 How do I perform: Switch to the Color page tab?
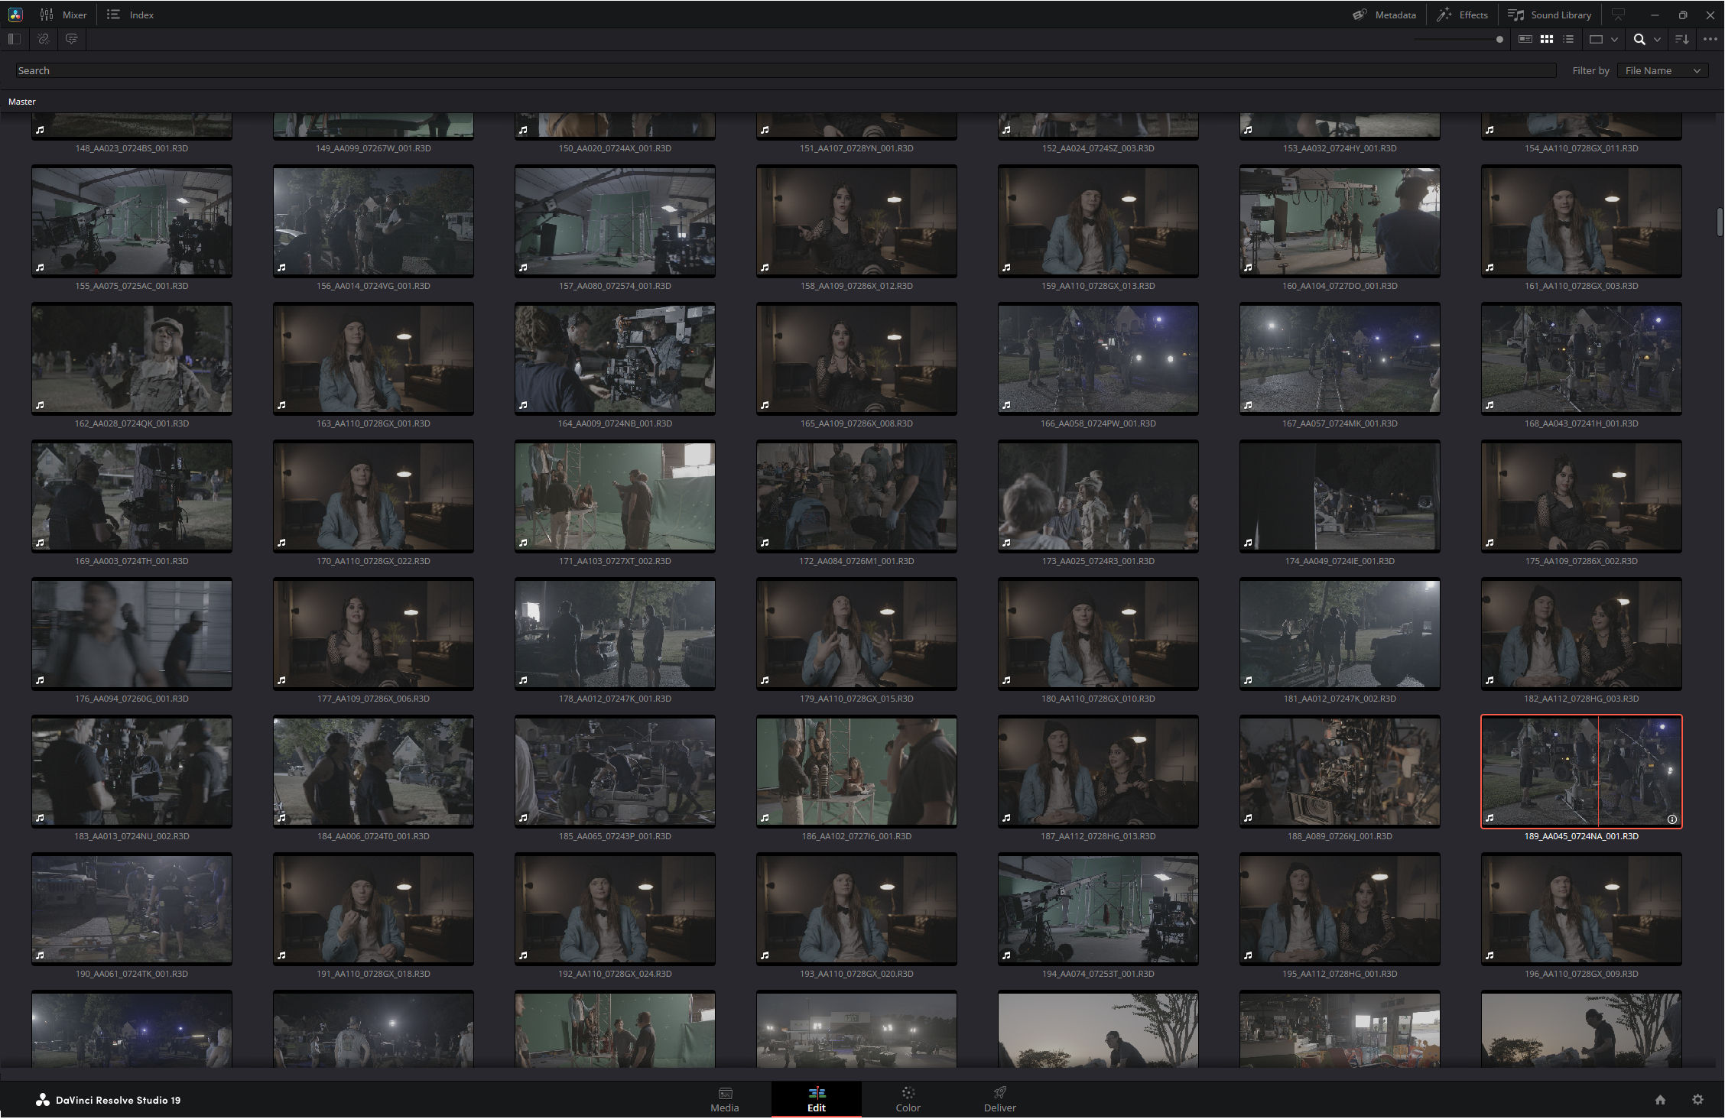[x=908, y=1100]
